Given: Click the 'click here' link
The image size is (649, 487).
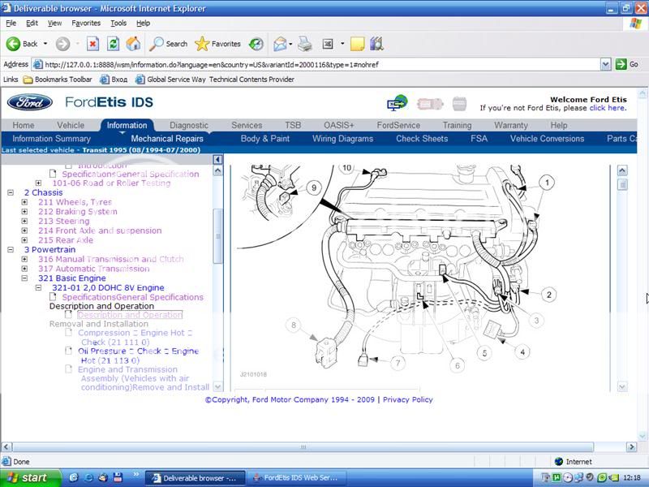Looking at the screenshot, I should [x=607, y=108].
